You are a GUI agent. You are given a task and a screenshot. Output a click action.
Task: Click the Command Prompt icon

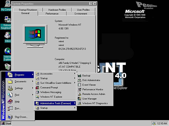coord(37,87)
